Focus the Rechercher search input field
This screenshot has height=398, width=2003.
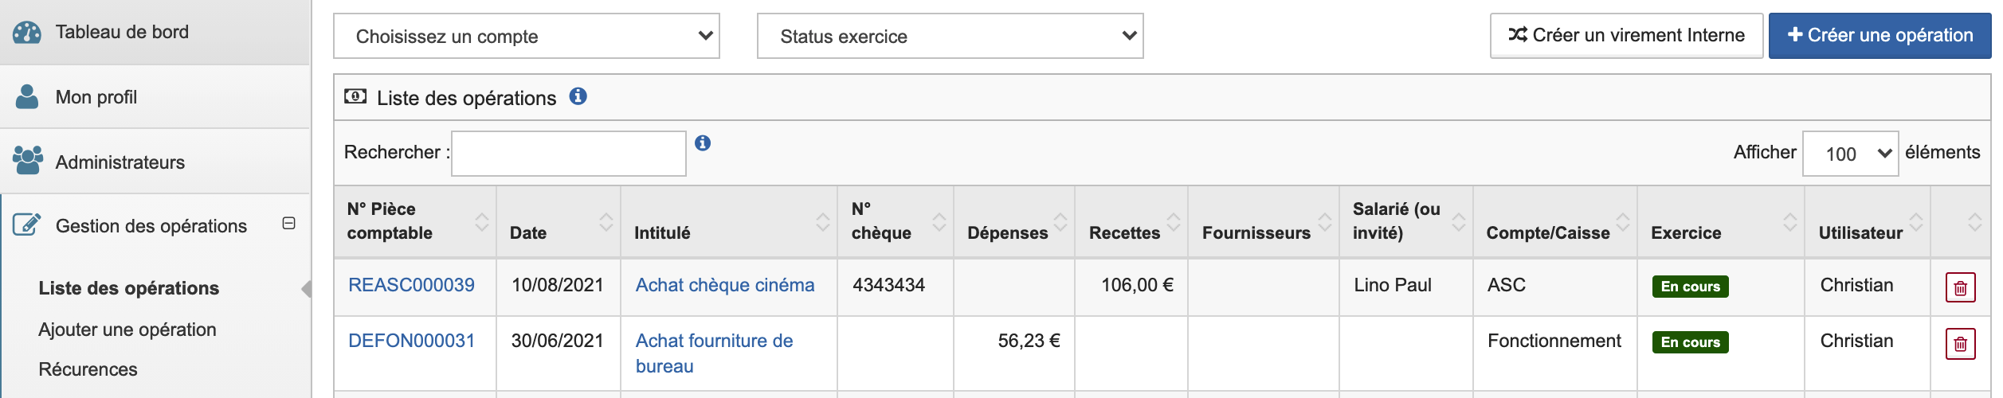(569, 154)
